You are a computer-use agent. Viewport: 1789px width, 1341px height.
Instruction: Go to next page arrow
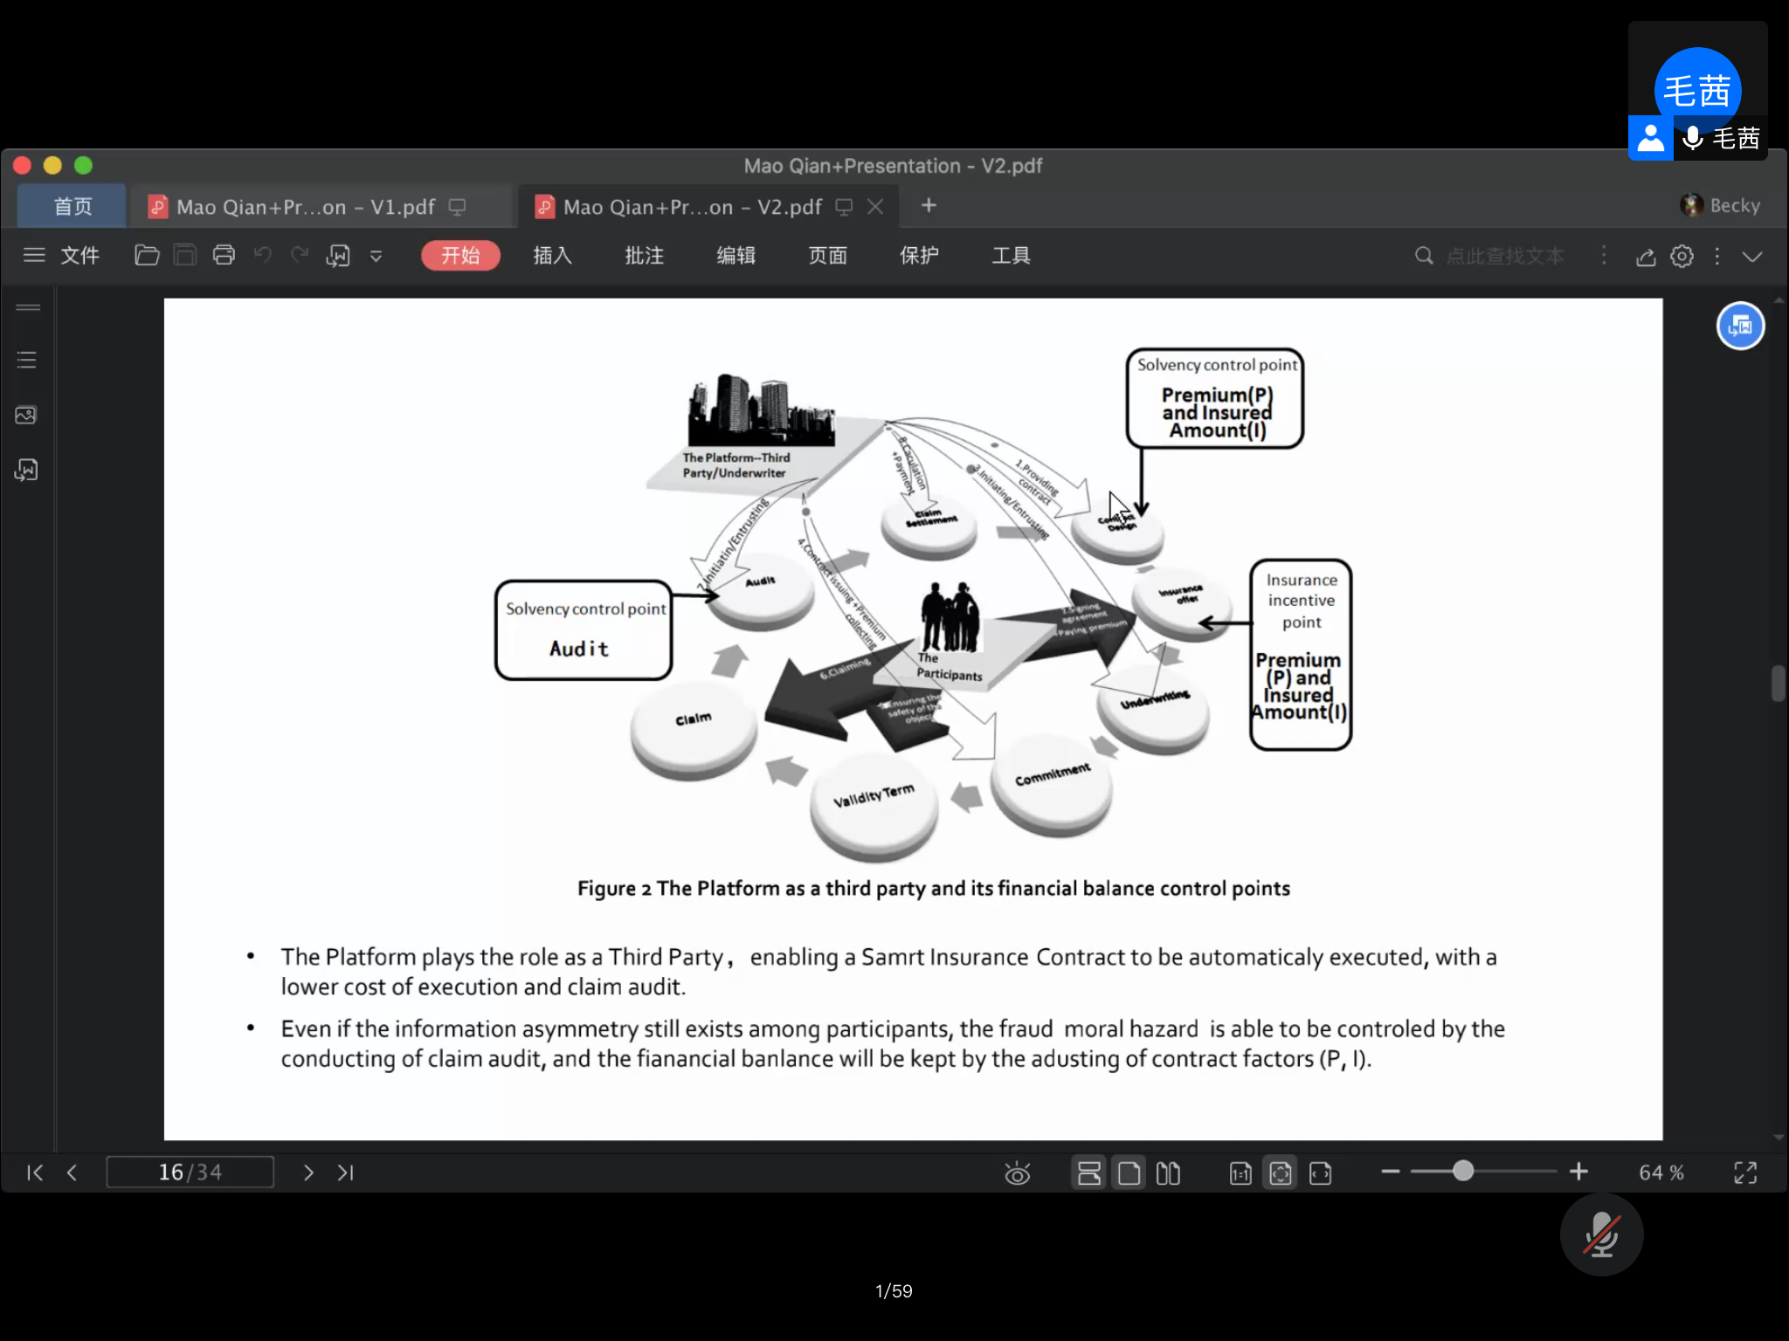(307, 1173)
